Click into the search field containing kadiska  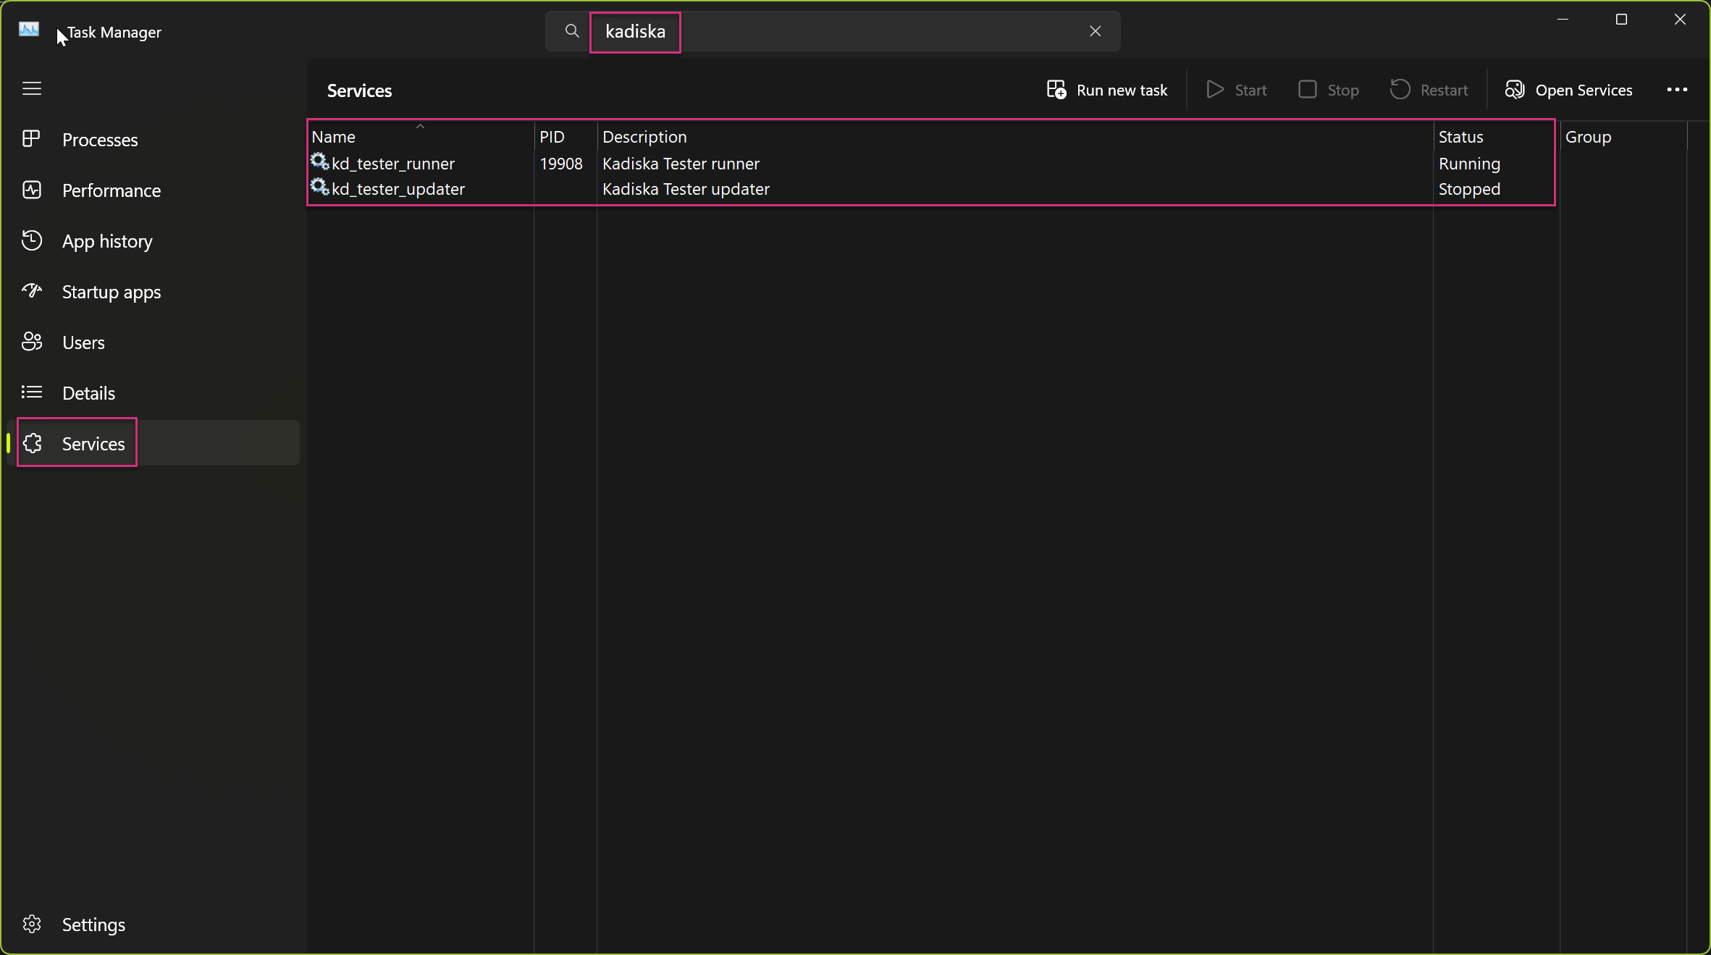click(x=833, y=31)
